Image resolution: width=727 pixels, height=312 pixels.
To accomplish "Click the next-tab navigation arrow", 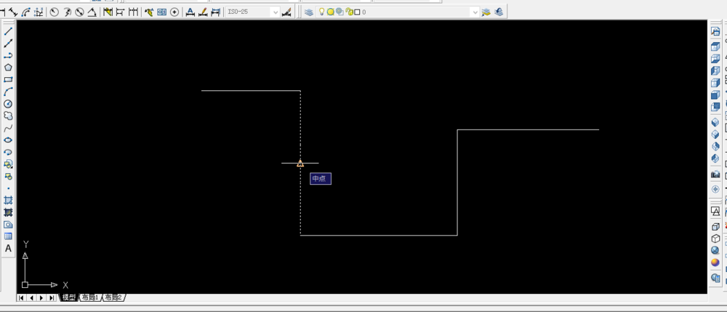I will click(41, 297).
